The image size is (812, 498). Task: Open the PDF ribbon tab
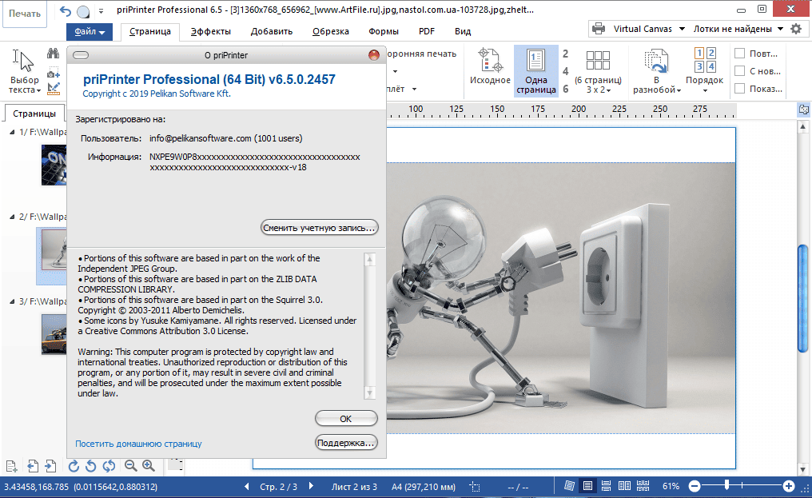coord(427,32)
